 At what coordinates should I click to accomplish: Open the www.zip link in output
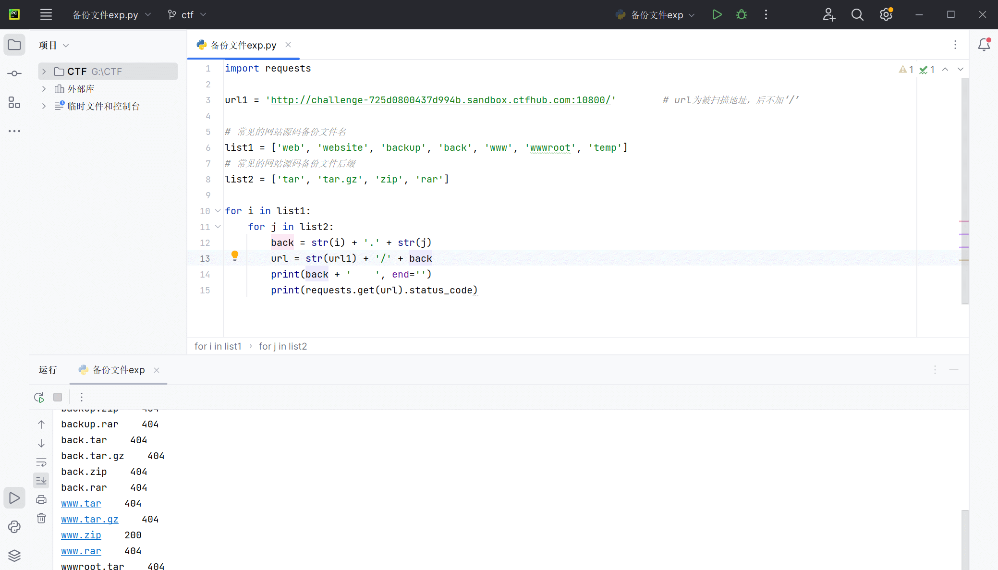click(x=81, y=535)
